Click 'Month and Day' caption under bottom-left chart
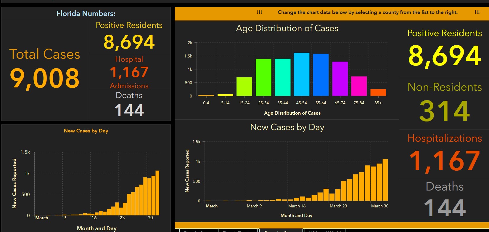The width and height of the screenshot is (489, 232). coord(97,228)
